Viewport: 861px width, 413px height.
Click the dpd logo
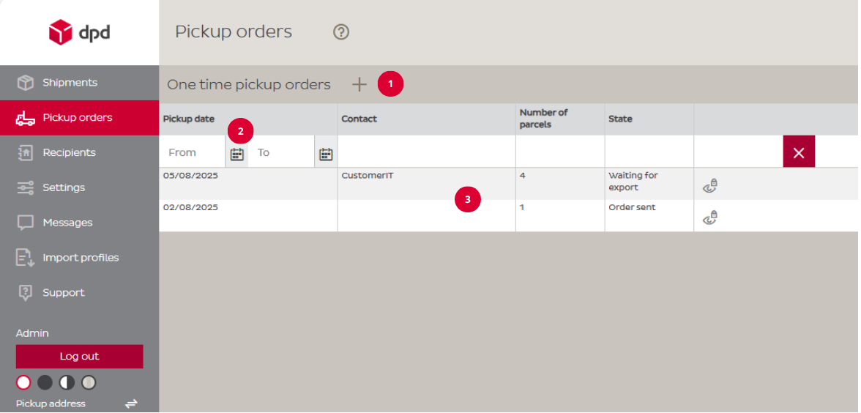(80, 32)
